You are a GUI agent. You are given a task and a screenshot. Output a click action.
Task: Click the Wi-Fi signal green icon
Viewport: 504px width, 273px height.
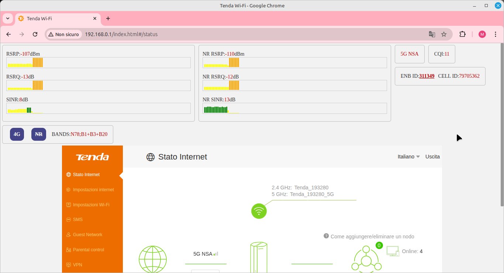tap(259, 211)
